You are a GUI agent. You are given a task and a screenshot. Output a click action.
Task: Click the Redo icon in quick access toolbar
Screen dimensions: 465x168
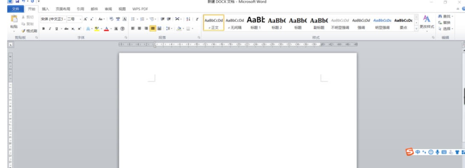pos(32,1)
